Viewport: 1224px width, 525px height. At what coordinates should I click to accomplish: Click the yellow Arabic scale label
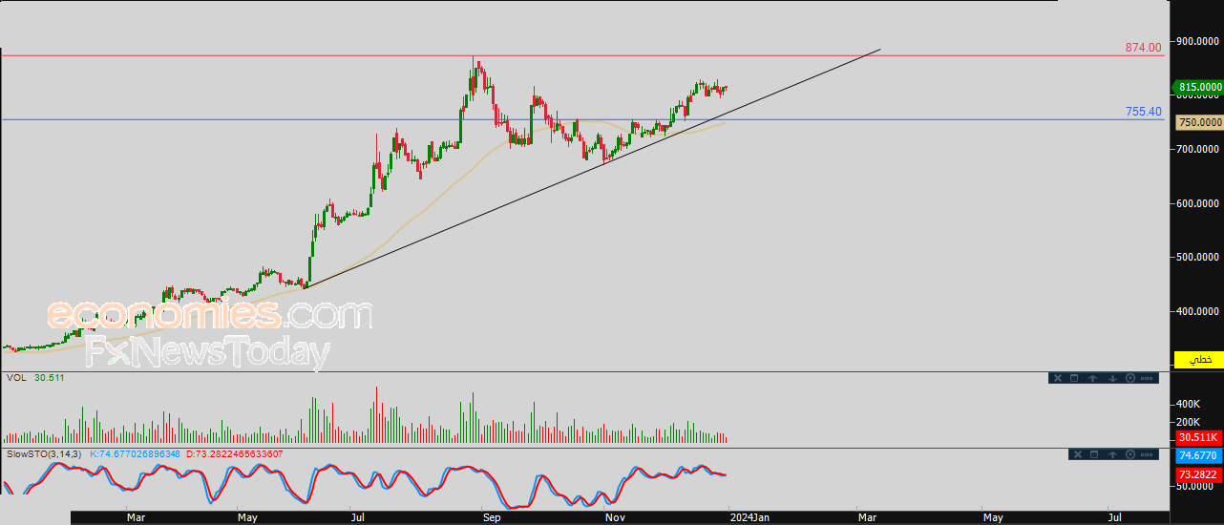click(1199, 359)
